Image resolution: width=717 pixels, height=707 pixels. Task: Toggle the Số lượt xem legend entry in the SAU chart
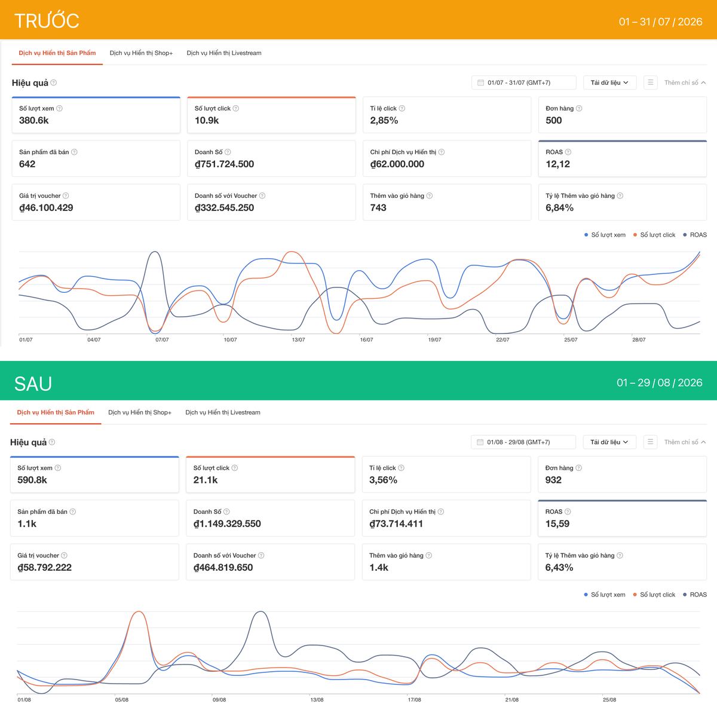(604, 595)
